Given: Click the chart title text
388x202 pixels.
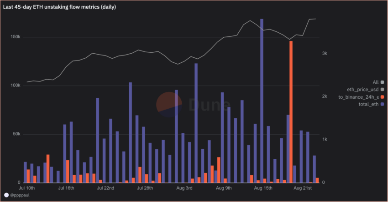Looking at the screenshot, I should coord(59,7).
